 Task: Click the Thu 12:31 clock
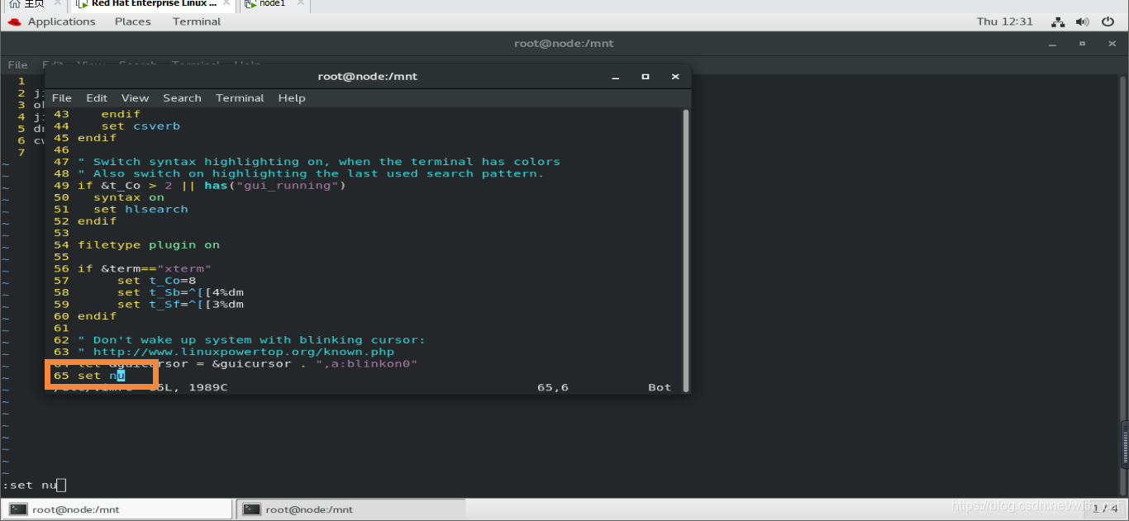[x=1004, y=21]
